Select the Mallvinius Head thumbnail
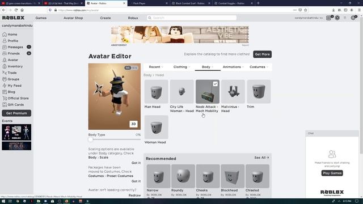The height and width of the screenshot is (204, 363). [x=233, y=92]
